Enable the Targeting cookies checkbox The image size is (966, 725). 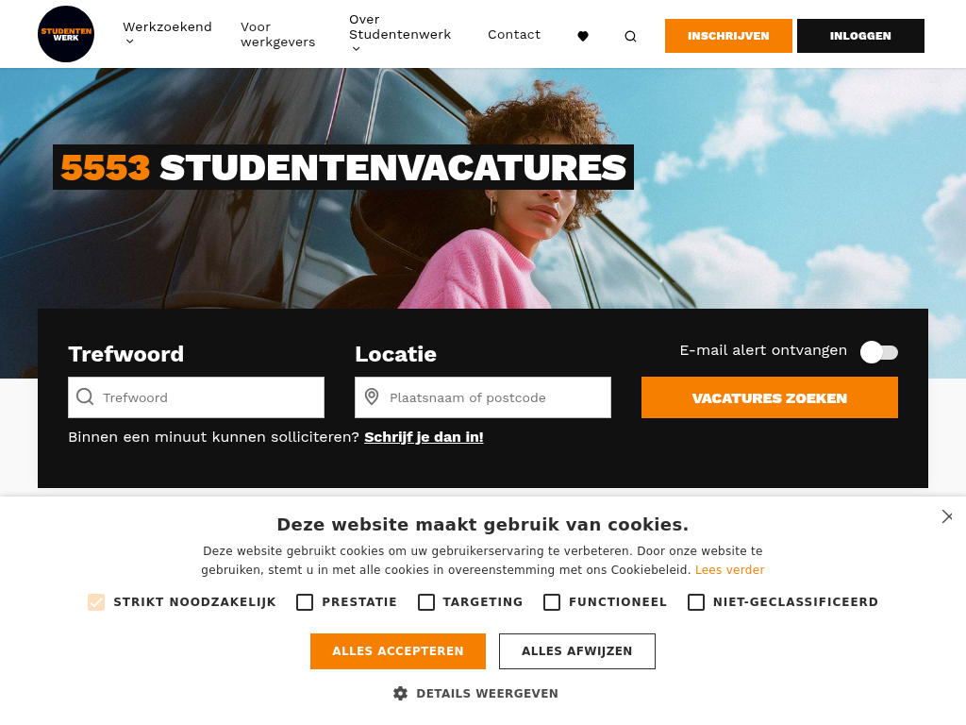click(x=426, y=602)
